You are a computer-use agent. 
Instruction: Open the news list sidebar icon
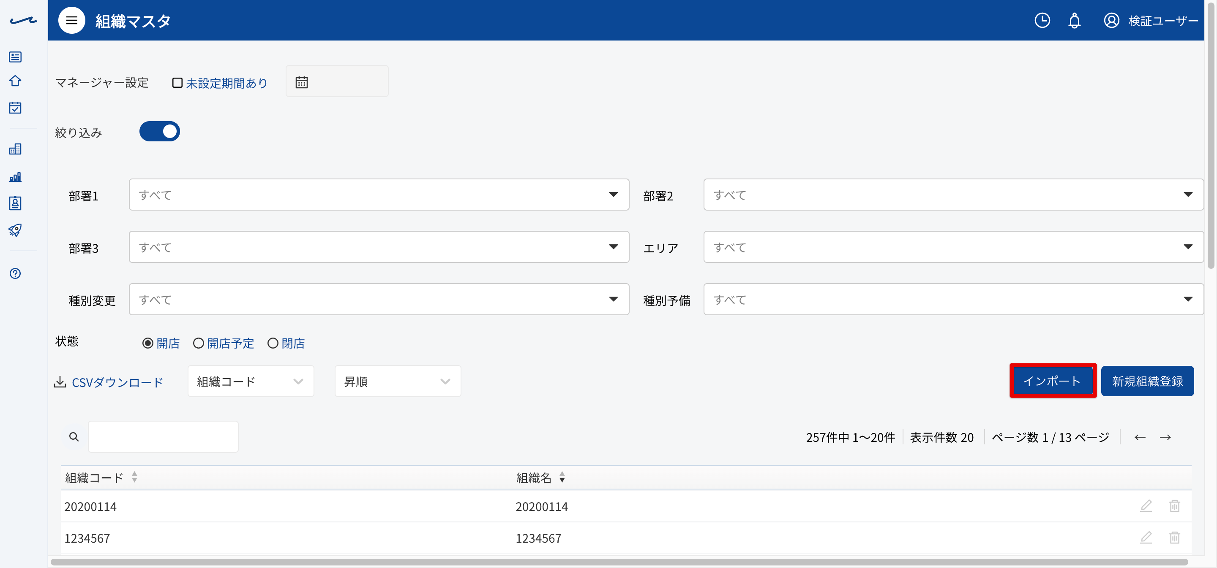(15, 57)
